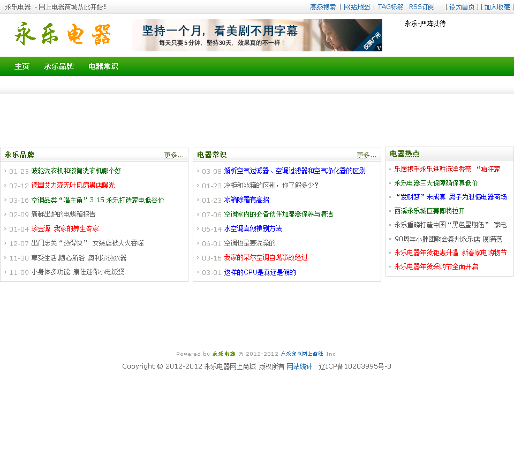Open article 解析空气过滤器、空调过滤器和空气净化器的区别

294,171
